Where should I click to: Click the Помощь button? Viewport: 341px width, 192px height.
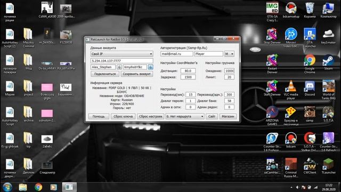pyautogui.click(x=99, y=116)
